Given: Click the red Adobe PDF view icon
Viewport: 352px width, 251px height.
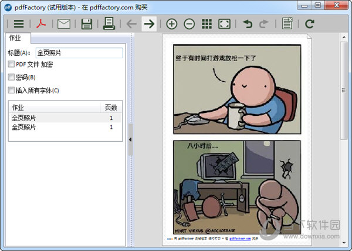Looking at the screenshot, I should click(x=41, y=24).
